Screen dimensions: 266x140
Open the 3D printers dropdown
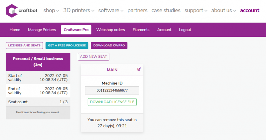pos(78,10)
